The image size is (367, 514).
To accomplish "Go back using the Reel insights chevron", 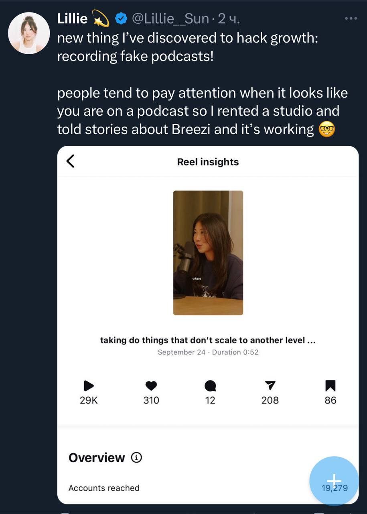I will click(70, 161).
